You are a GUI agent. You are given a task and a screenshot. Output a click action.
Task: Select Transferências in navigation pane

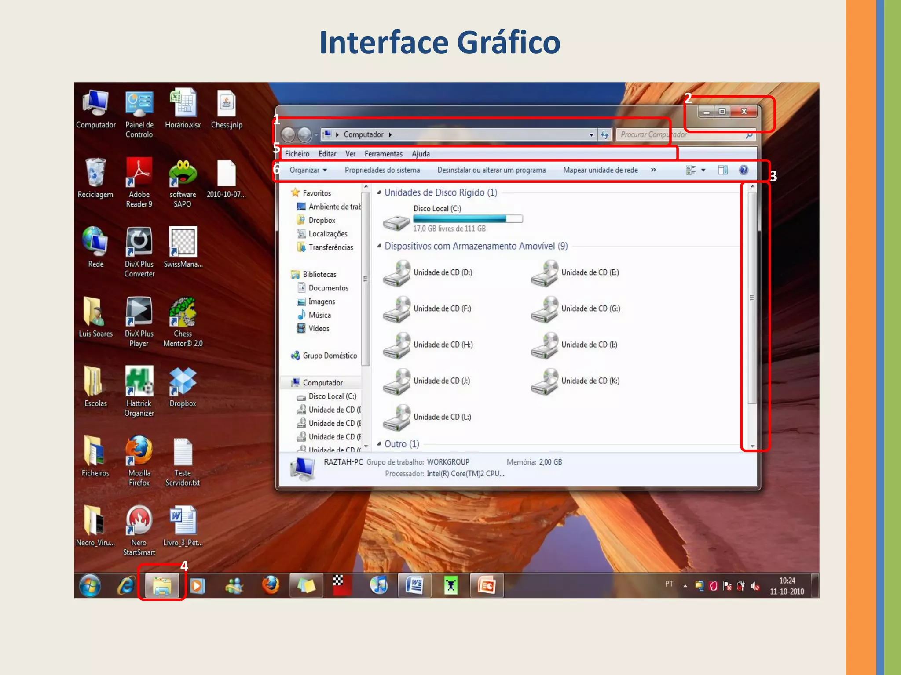[325, 247]
